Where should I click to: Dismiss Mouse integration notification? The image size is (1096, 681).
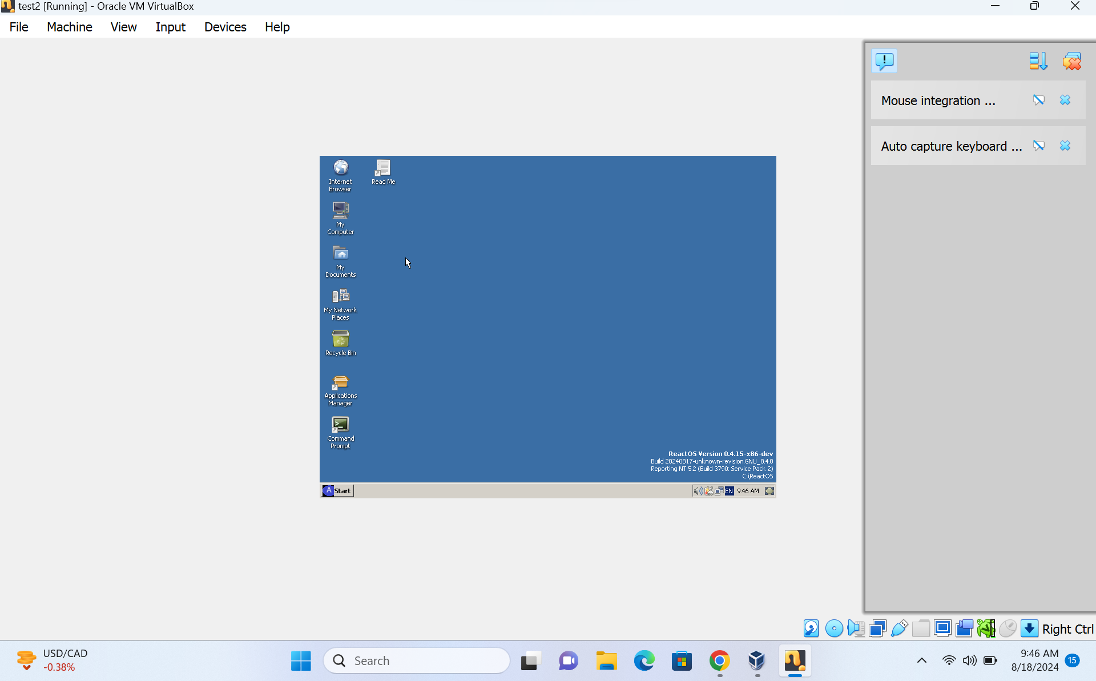(x=1065, y=100)
